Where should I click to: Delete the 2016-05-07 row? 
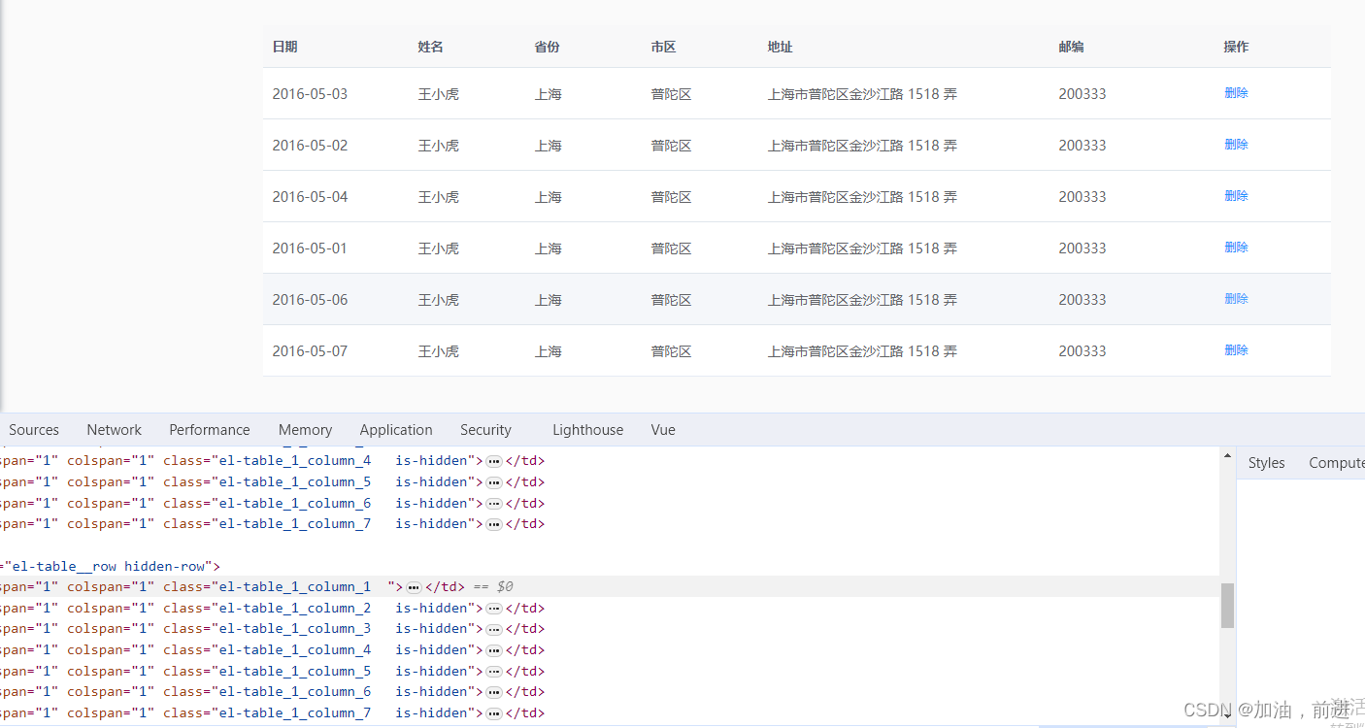point(1236,350)
